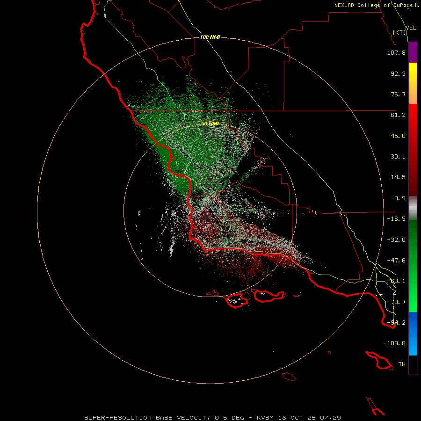Click the TH threshold label
The width and height of the screenshot is (421, 421).
(402, 364)
